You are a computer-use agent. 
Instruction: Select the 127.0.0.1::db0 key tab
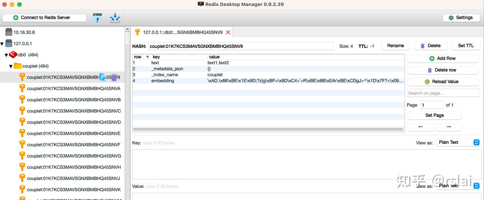182,32
